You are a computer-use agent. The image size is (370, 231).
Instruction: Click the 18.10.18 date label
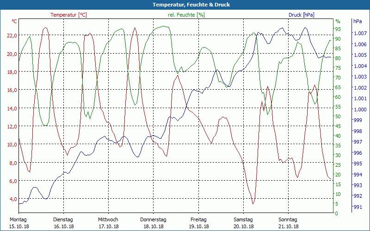tap(153, 226)
